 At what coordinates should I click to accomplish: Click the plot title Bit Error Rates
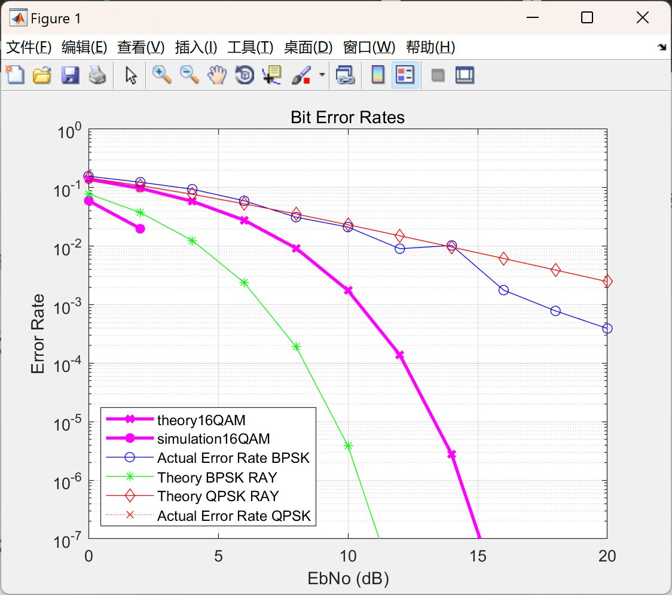(347, 117)
